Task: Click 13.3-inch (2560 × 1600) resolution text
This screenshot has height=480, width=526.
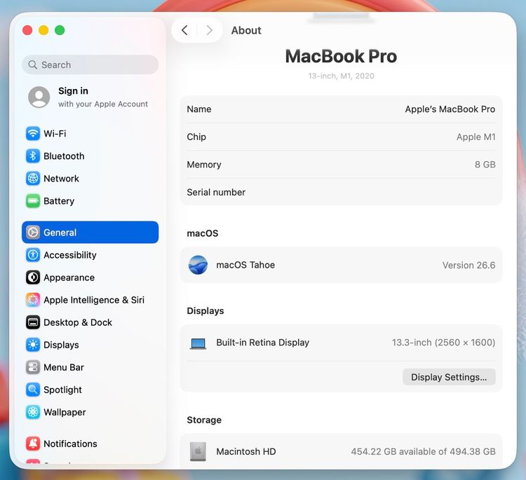Action: click(x=443, y=342)
